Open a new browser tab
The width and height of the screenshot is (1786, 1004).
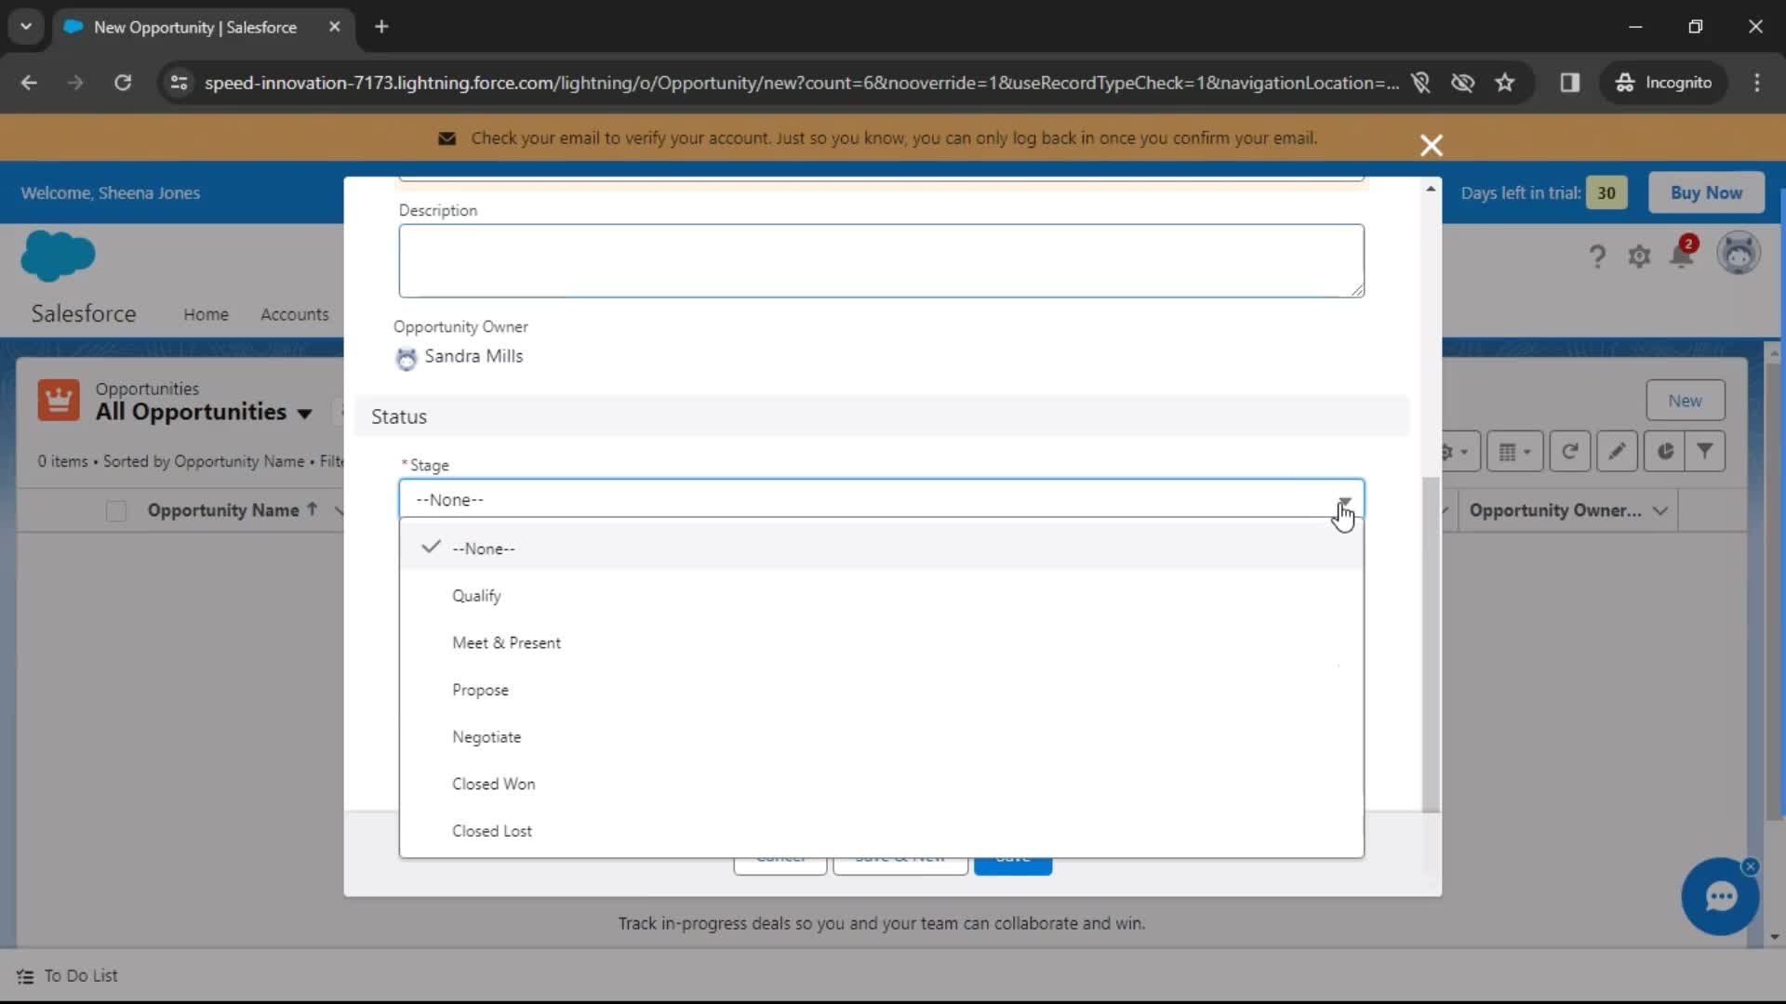tap(381, 27)
